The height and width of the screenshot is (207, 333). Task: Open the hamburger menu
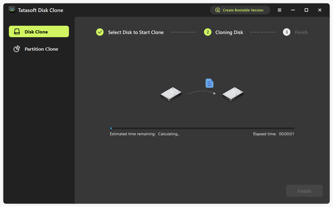pos(280,10)
